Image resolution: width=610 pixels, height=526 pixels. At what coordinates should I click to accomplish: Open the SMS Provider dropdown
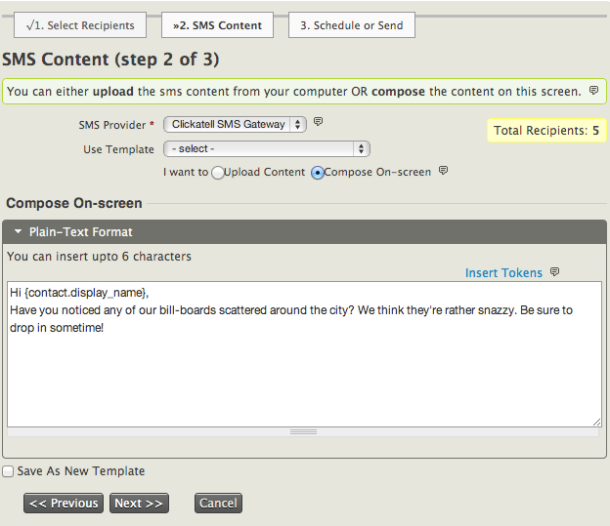pyautogui.click(x=235, y=124)
